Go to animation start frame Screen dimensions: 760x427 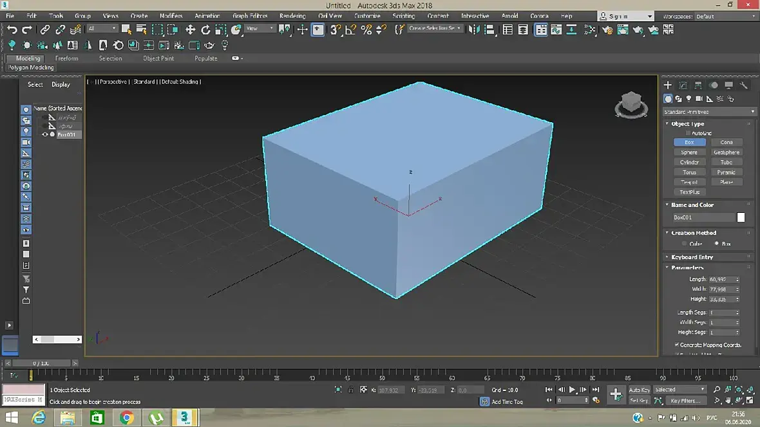[549, 390]
